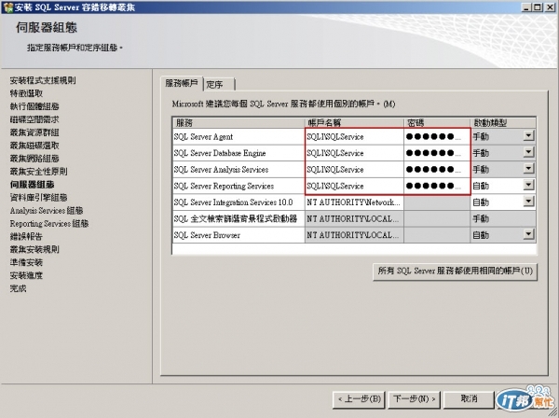Screen dimensions: 559x418
Task: Select the SQL Server Agent service row name
Action: click(203, 137)
